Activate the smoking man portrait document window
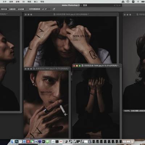Image resolution: width=145 pixels, height=145 pixels. [47, 69]
